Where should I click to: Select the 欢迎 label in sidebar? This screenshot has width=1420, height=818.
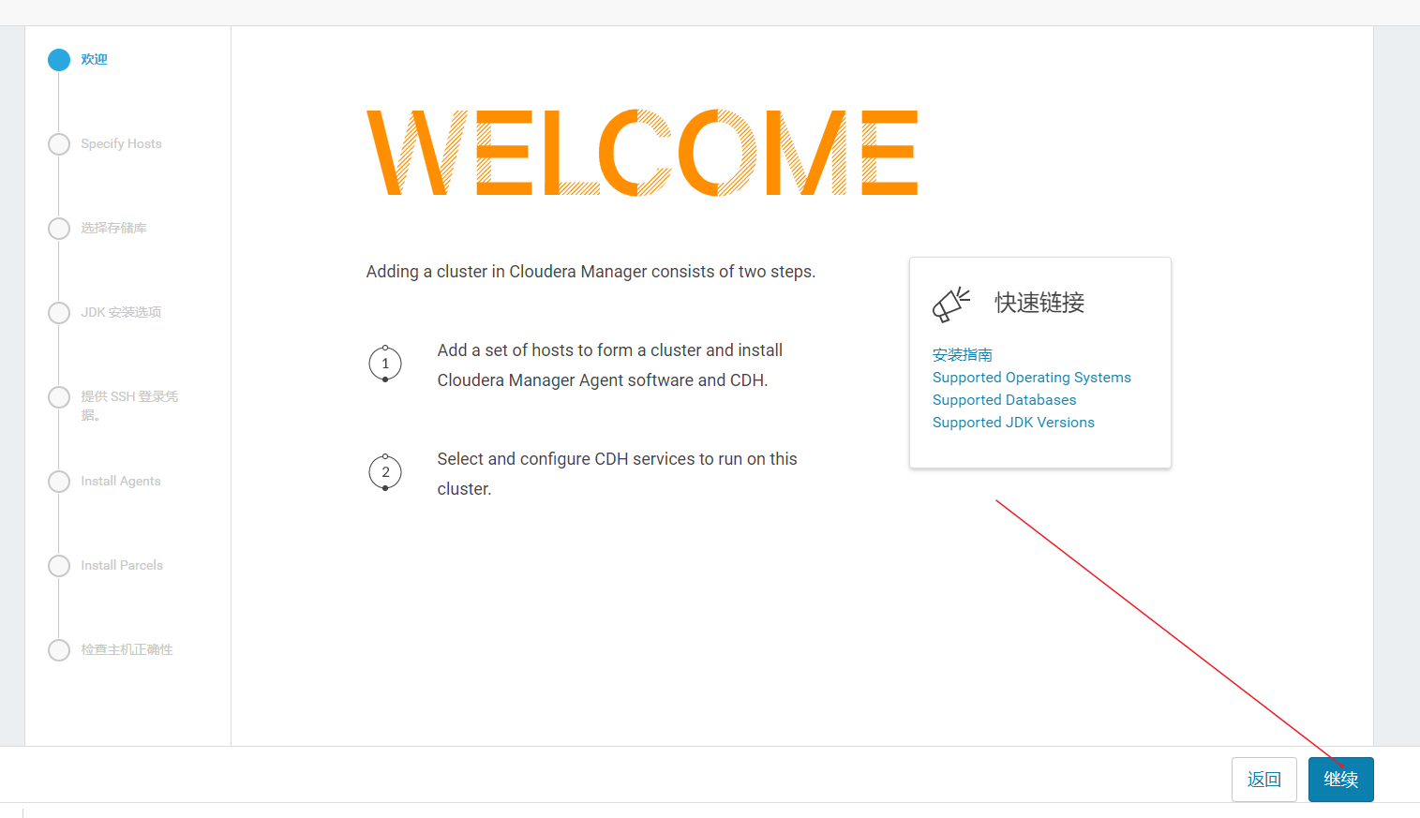pyautogui.click(x=93, y=59)
